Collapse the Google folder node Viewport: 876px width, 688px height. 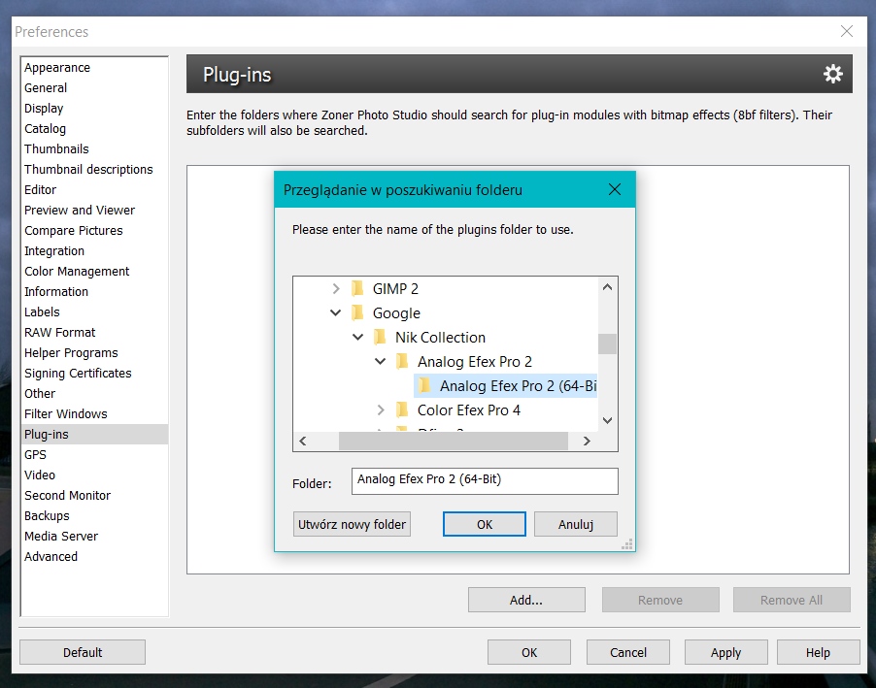pyautogui.click(x=336, y=312)
